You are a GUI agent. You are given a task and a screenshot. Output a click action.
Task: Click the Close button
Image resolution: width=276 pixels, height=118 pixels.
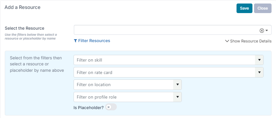[x=263, y=8]
